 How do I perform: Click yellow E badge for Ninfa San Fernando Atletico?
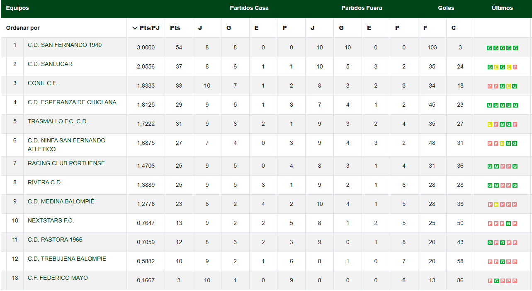click(502, 144)
